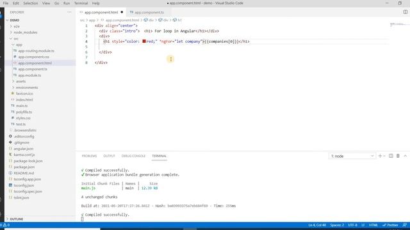This screenshot has width=410, height=230.
Task: Open Explorer views and more actions menu
Action: pos(69,12)
